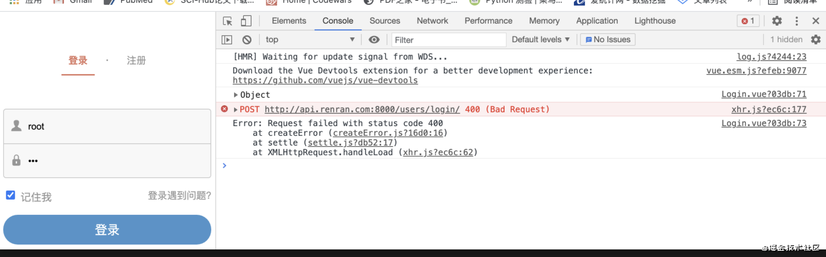Open the top JavaScript context dropdown
The height and width of the screenshot is (257, 826).
click(310, 40)
